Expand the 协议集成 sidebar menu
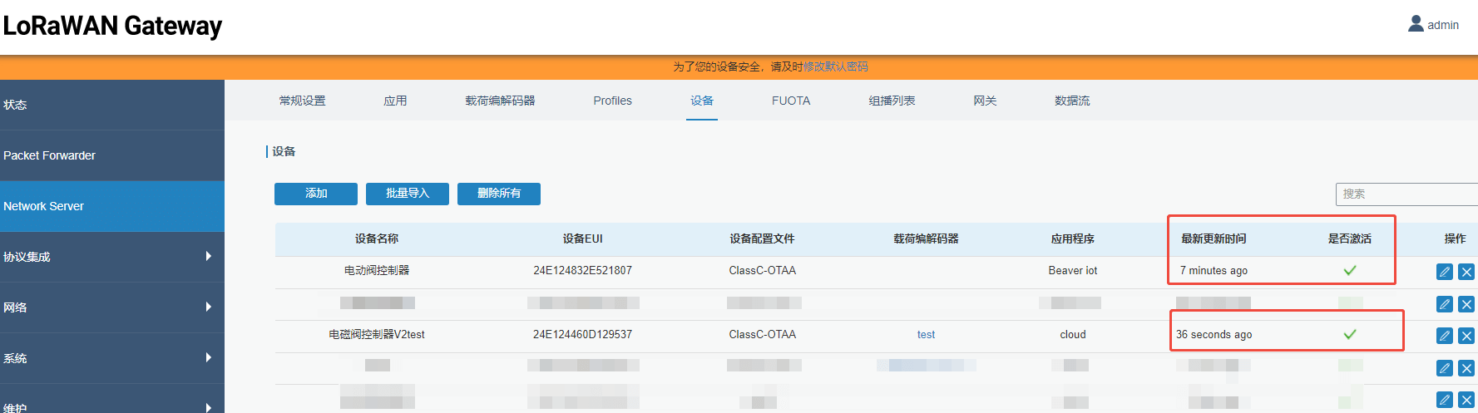 (x=111, y=257)
